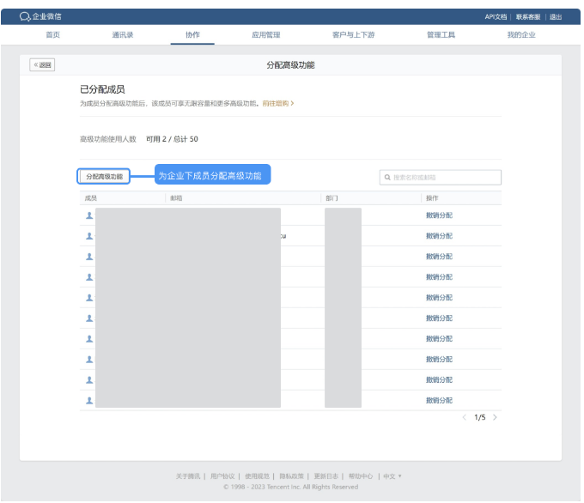The image size is (584, 503).
Task: Click 退出 to log out
Action: [556, 16]
